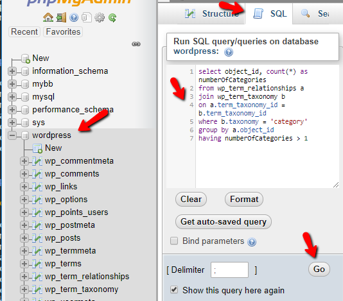
Task: Switch to the Structure tab
Action: click(212, 13)
